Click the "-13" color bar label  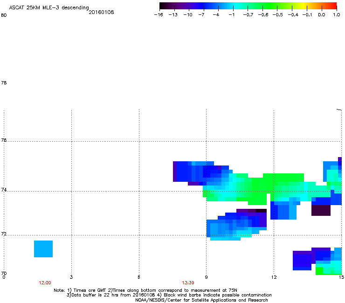point(173,15)
